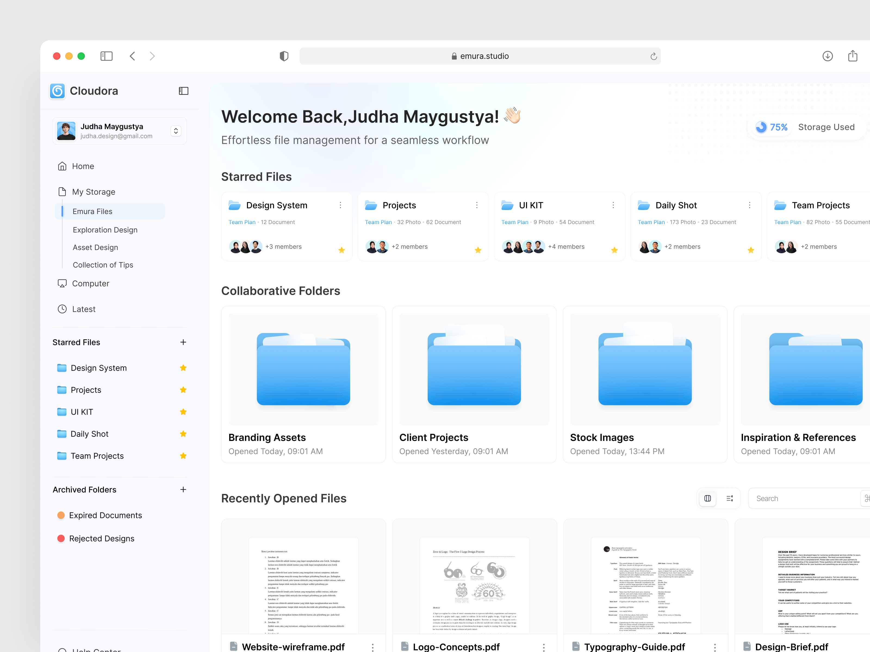
Task: Open the Rejected Designs archived folder
Action: click(x=101, y=538)
